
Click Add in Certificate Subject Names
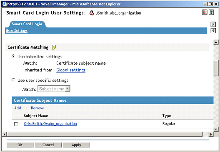click(x=17, y=108)
